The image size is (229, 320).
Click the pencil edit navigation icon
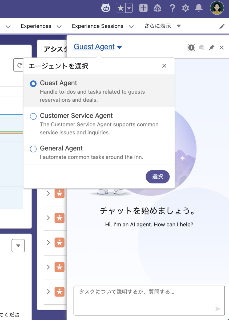pos(222,26)
